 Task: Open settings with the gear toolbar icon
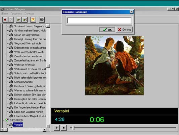[x=42, y=20]
